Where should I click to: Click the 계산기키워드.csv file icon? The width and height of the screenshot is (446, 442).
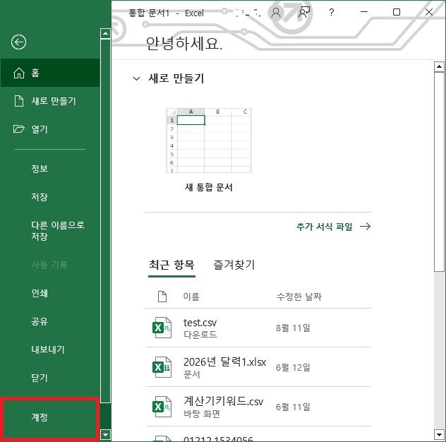click(x=162, y=407)
